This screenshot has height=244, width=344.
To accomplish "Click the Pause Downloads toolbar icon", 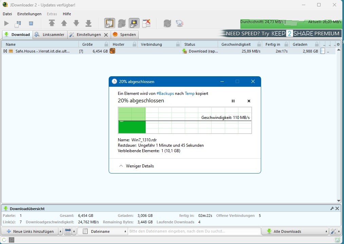I will coord(18,23).
